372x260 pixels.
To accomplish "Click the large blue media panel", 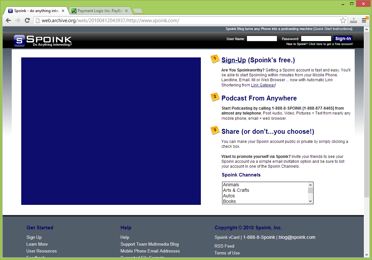I will [111, 131].
